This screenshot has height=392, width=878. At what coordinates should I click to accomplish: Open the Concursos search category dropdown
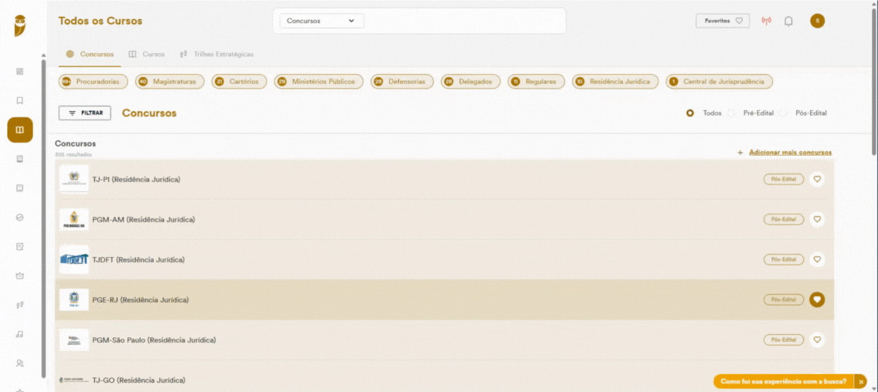(x=322, y=21)
